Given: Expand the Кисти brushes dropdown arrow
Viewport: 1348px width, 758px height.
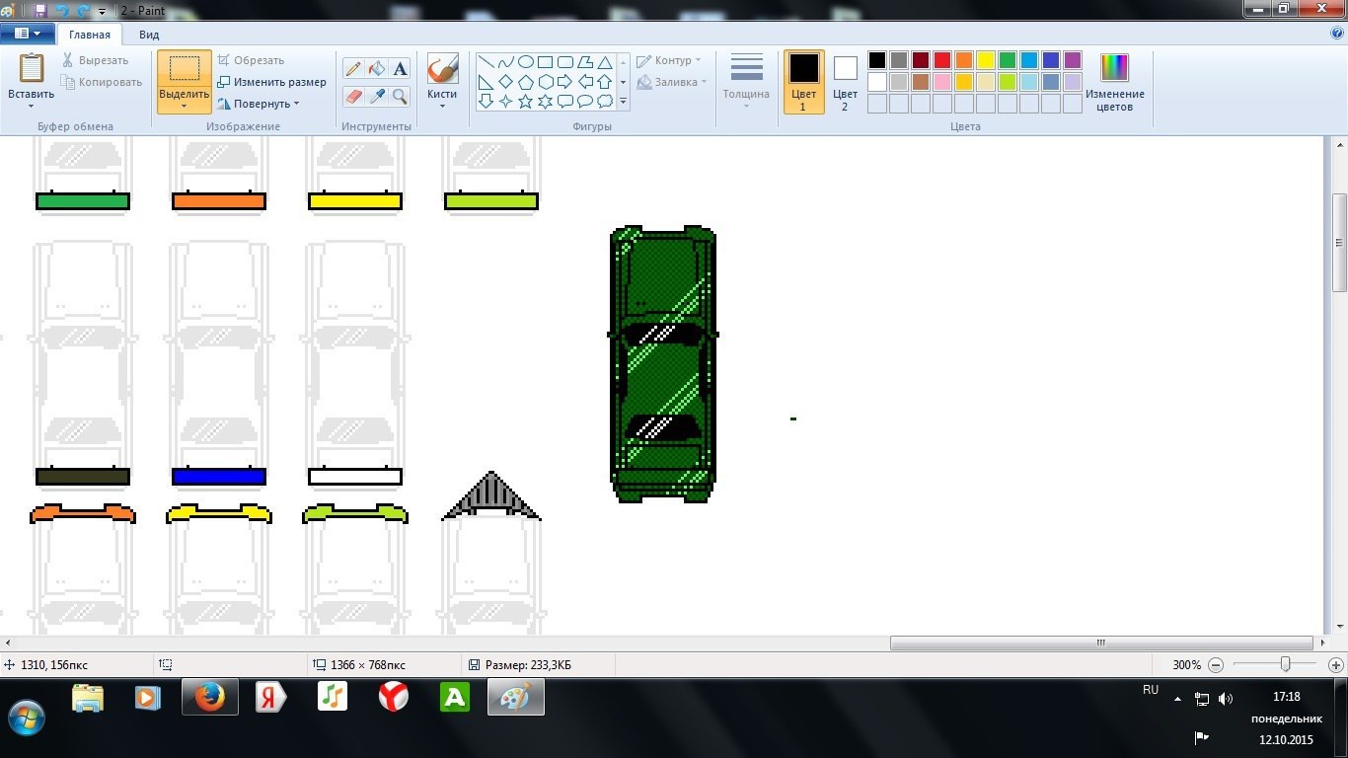Looking at the screenshot, I should click(442, 106).
